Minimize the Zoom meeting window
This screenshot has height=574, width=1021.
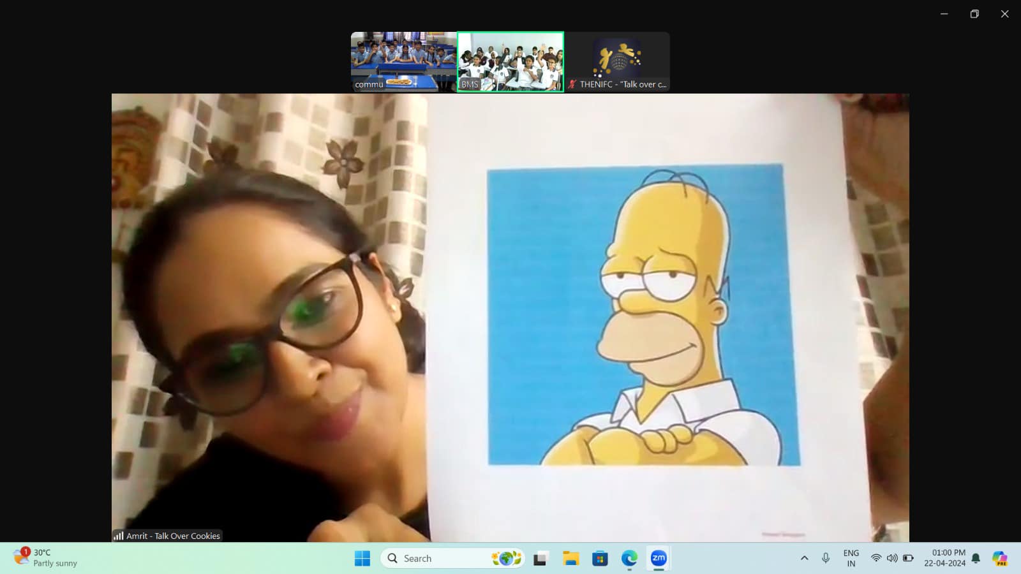[x=944, y=14]
